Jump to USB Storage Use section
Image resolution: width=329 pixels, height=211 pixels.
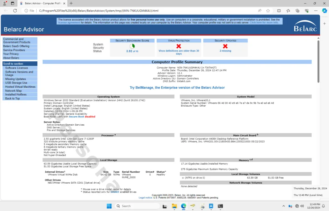[20, 83]
